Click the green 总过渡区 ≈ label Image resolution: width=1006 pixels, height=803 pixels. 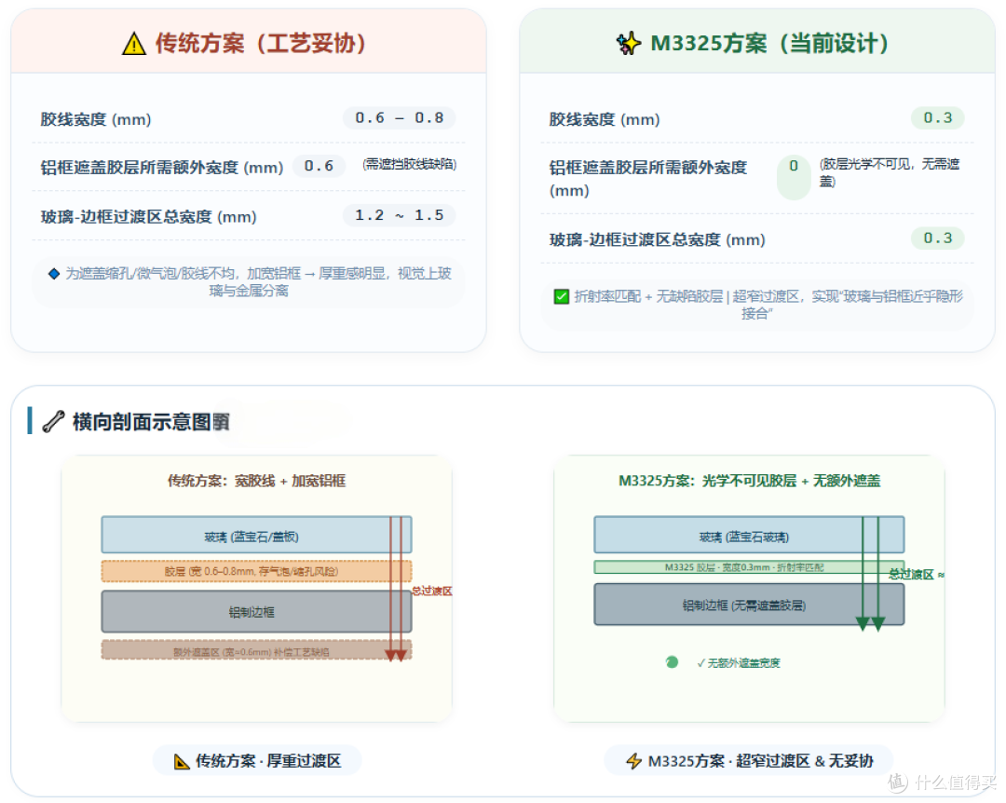point(917,575)
